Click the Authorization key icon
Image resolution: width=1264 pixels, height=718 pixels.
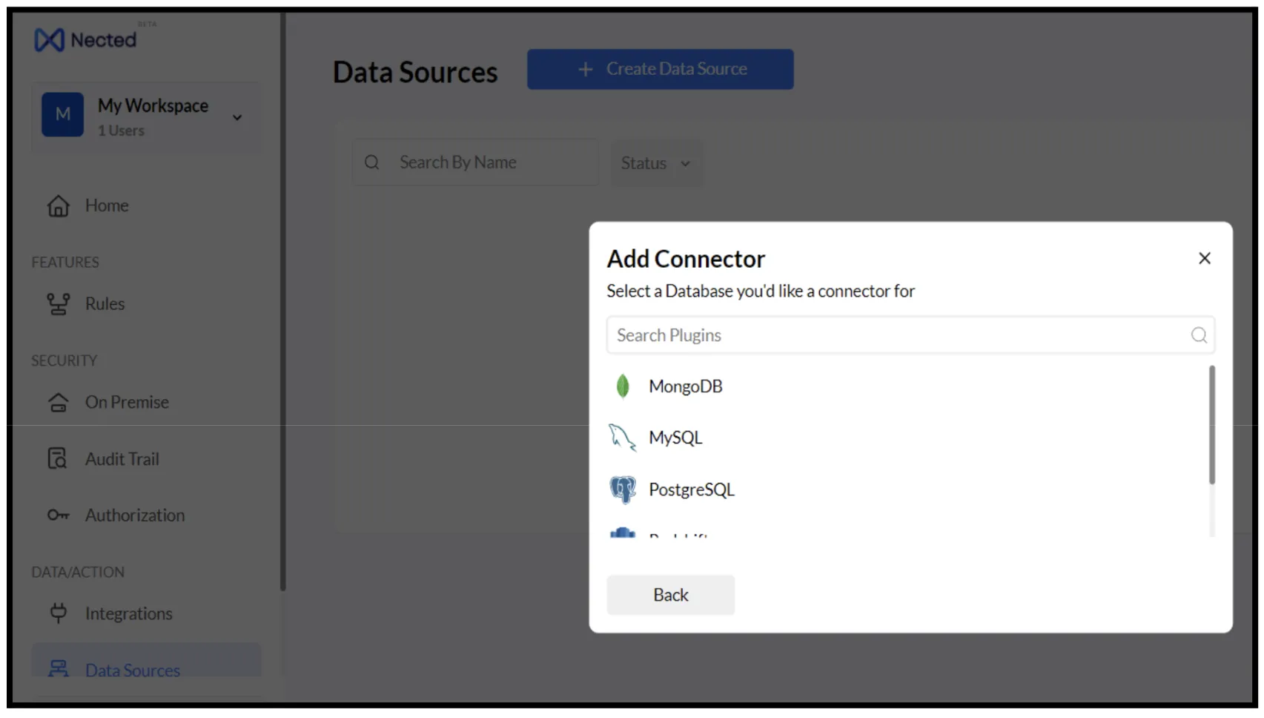coord(59,515)
